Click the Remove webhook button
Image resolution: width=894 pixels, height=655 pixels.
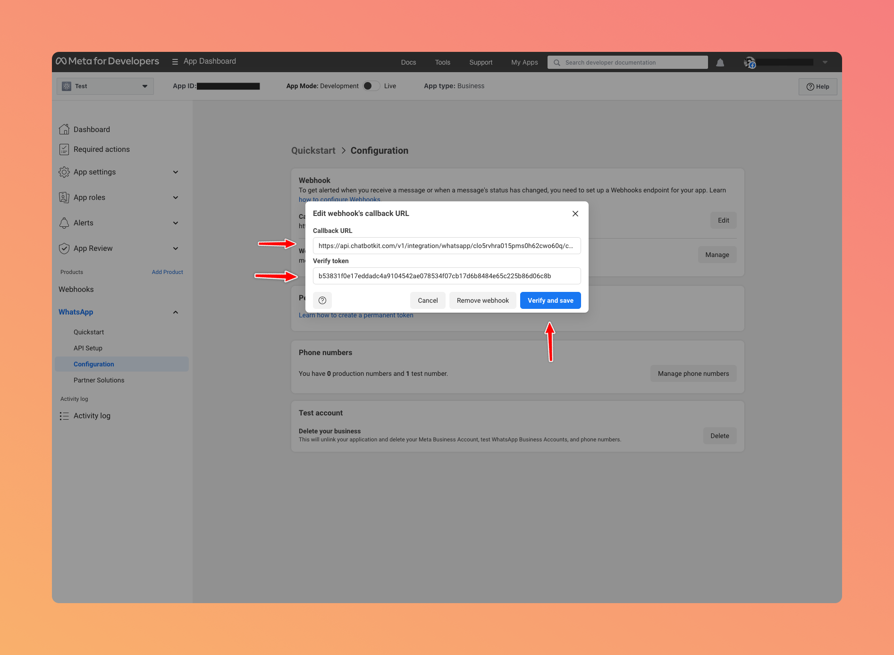tap(482, 300)
